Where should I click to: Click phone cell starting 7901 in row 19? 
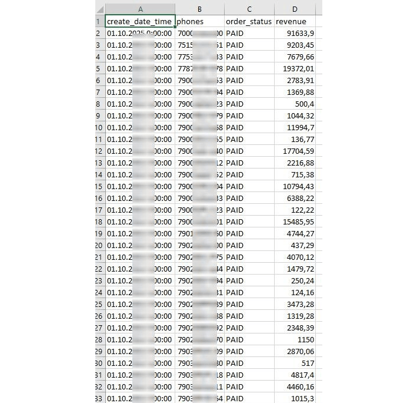click(199, 233)
